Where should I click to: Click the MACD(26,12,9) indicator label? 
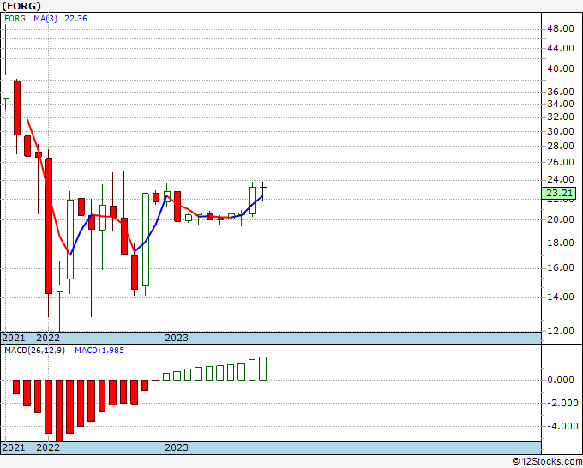coord(34,351)
